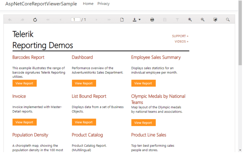Open the Export download dropdown
Image resolution: width=247 pixels, height=153 pixels.
point(136,20)
